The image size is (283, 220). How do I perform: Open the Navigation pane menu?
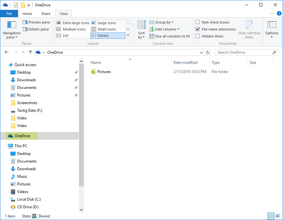point(11,30)
